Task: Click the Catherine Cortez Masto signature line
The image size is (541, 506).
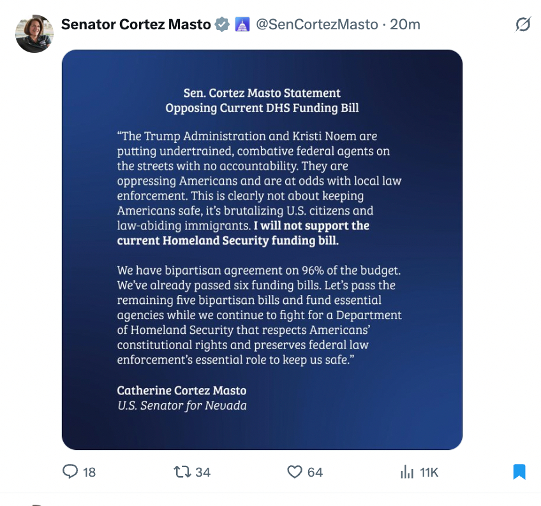Action: pos(181,390)
